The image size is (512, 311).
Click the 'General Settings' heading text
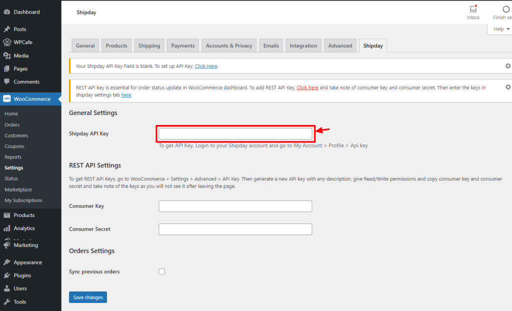pyautogui.click(x=93, y=112)
